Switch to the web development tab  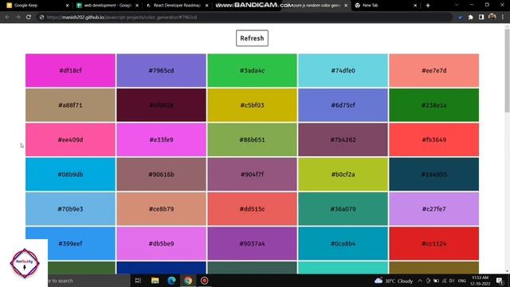coord(108,6)
